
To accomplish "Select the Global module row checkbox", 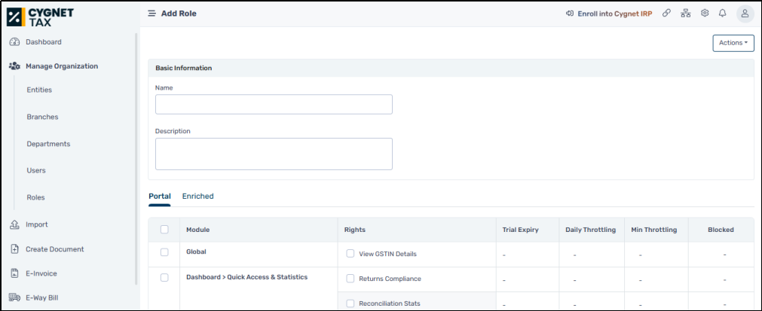I will coord(164,252).
